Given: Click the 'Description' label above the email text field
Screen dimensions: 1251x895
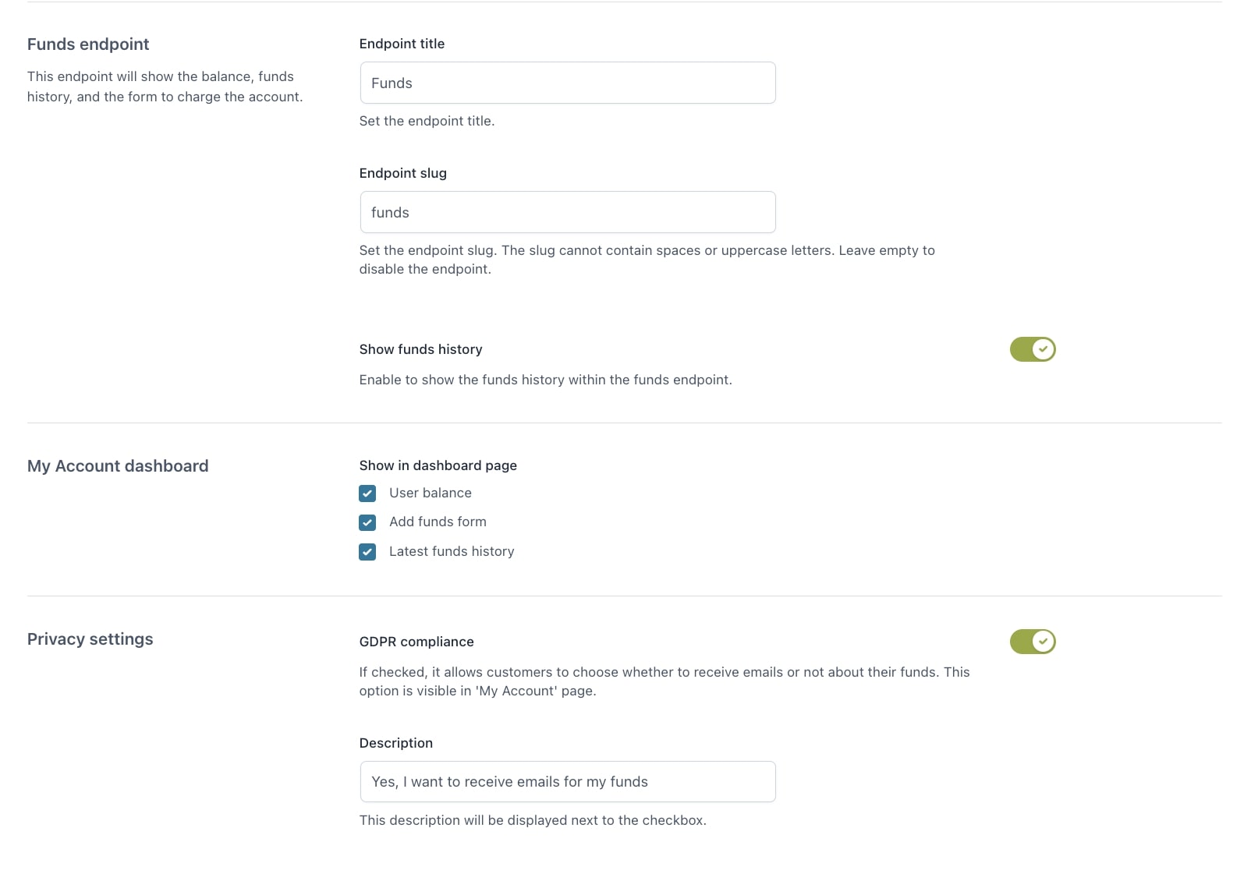Looking at the screenshot, I should pyautogui.click(x=395, y=743).
